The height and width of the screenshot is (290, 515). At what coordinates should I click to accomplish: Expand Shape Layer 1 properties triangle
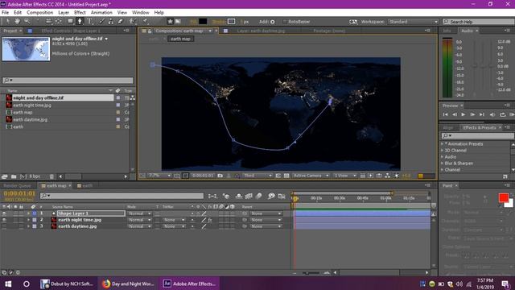coord(29,213)
